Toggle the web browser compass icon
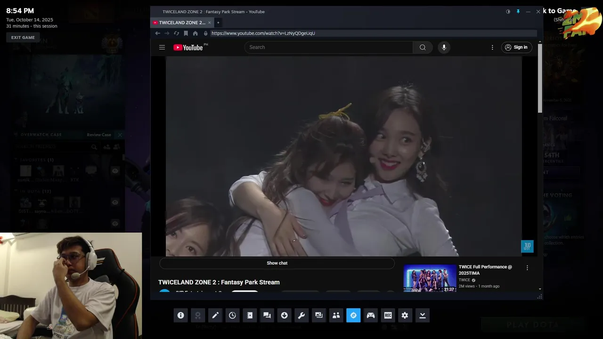This screenshot has height=339, width=603. (353, 315)
